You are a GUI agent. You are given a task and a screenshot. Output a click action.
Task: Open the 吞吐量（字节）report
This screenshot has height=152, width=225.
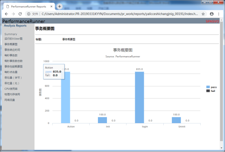[13, 78]
